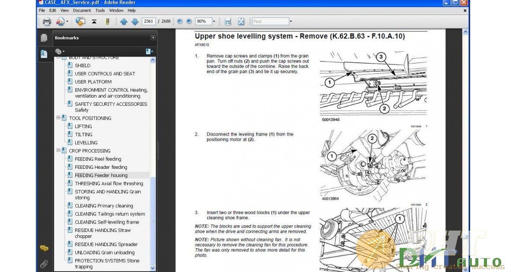Close the document with menu-bar X
This screenshot has height=272, width=506.
coord(465,10)
